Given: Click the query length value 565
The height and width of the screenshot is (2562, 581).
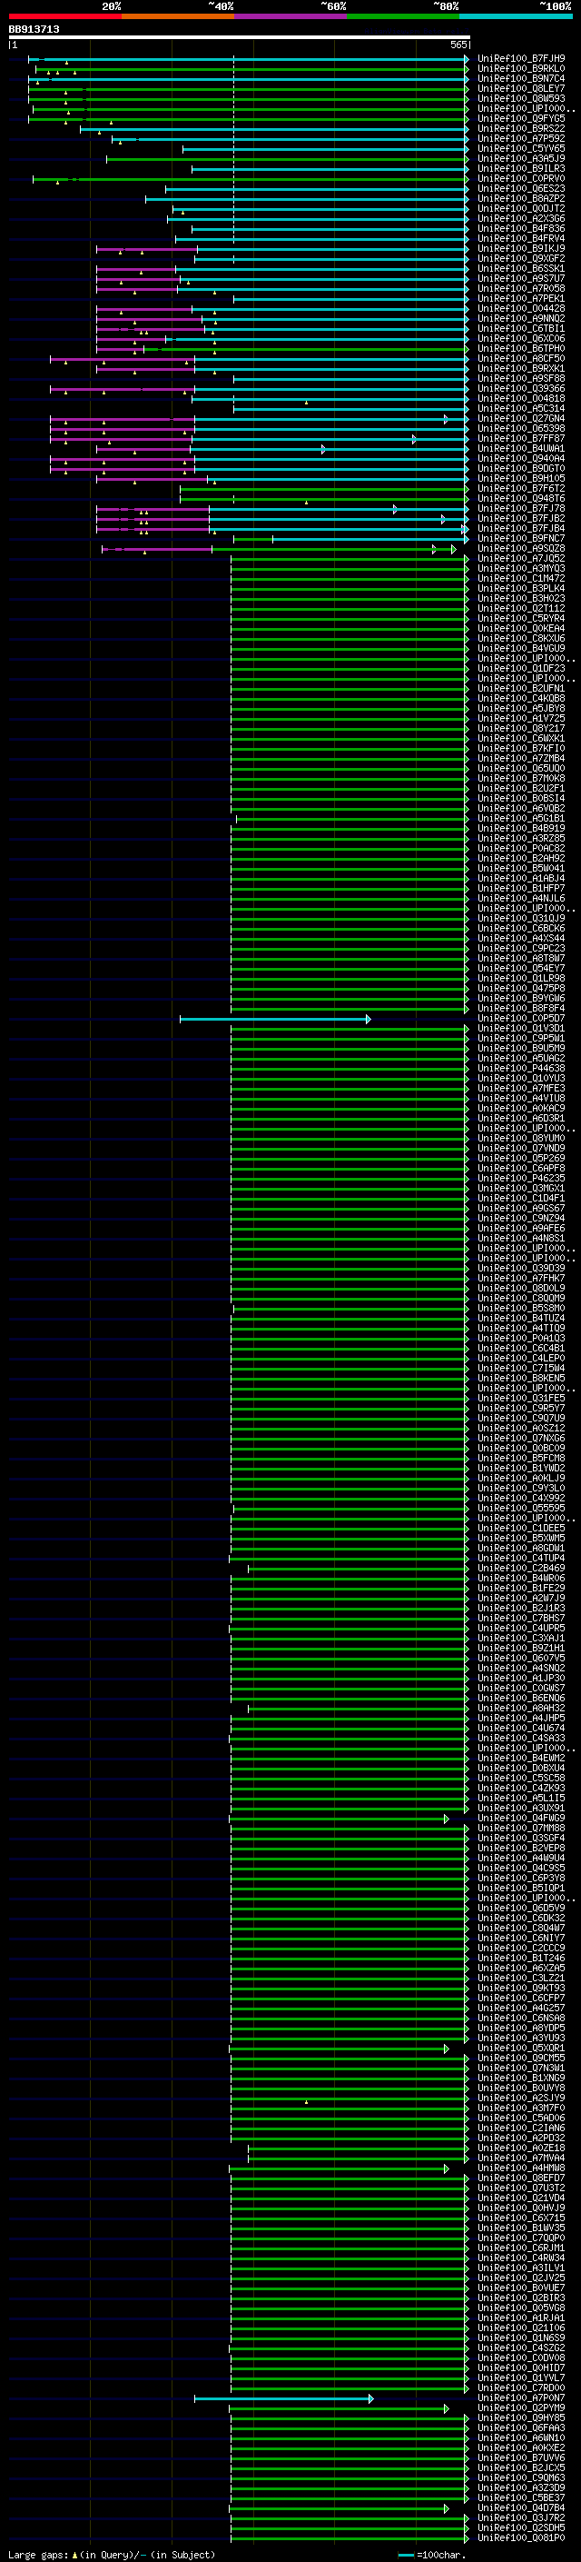Looking at the screenshot, I should (x=458, y=45).
